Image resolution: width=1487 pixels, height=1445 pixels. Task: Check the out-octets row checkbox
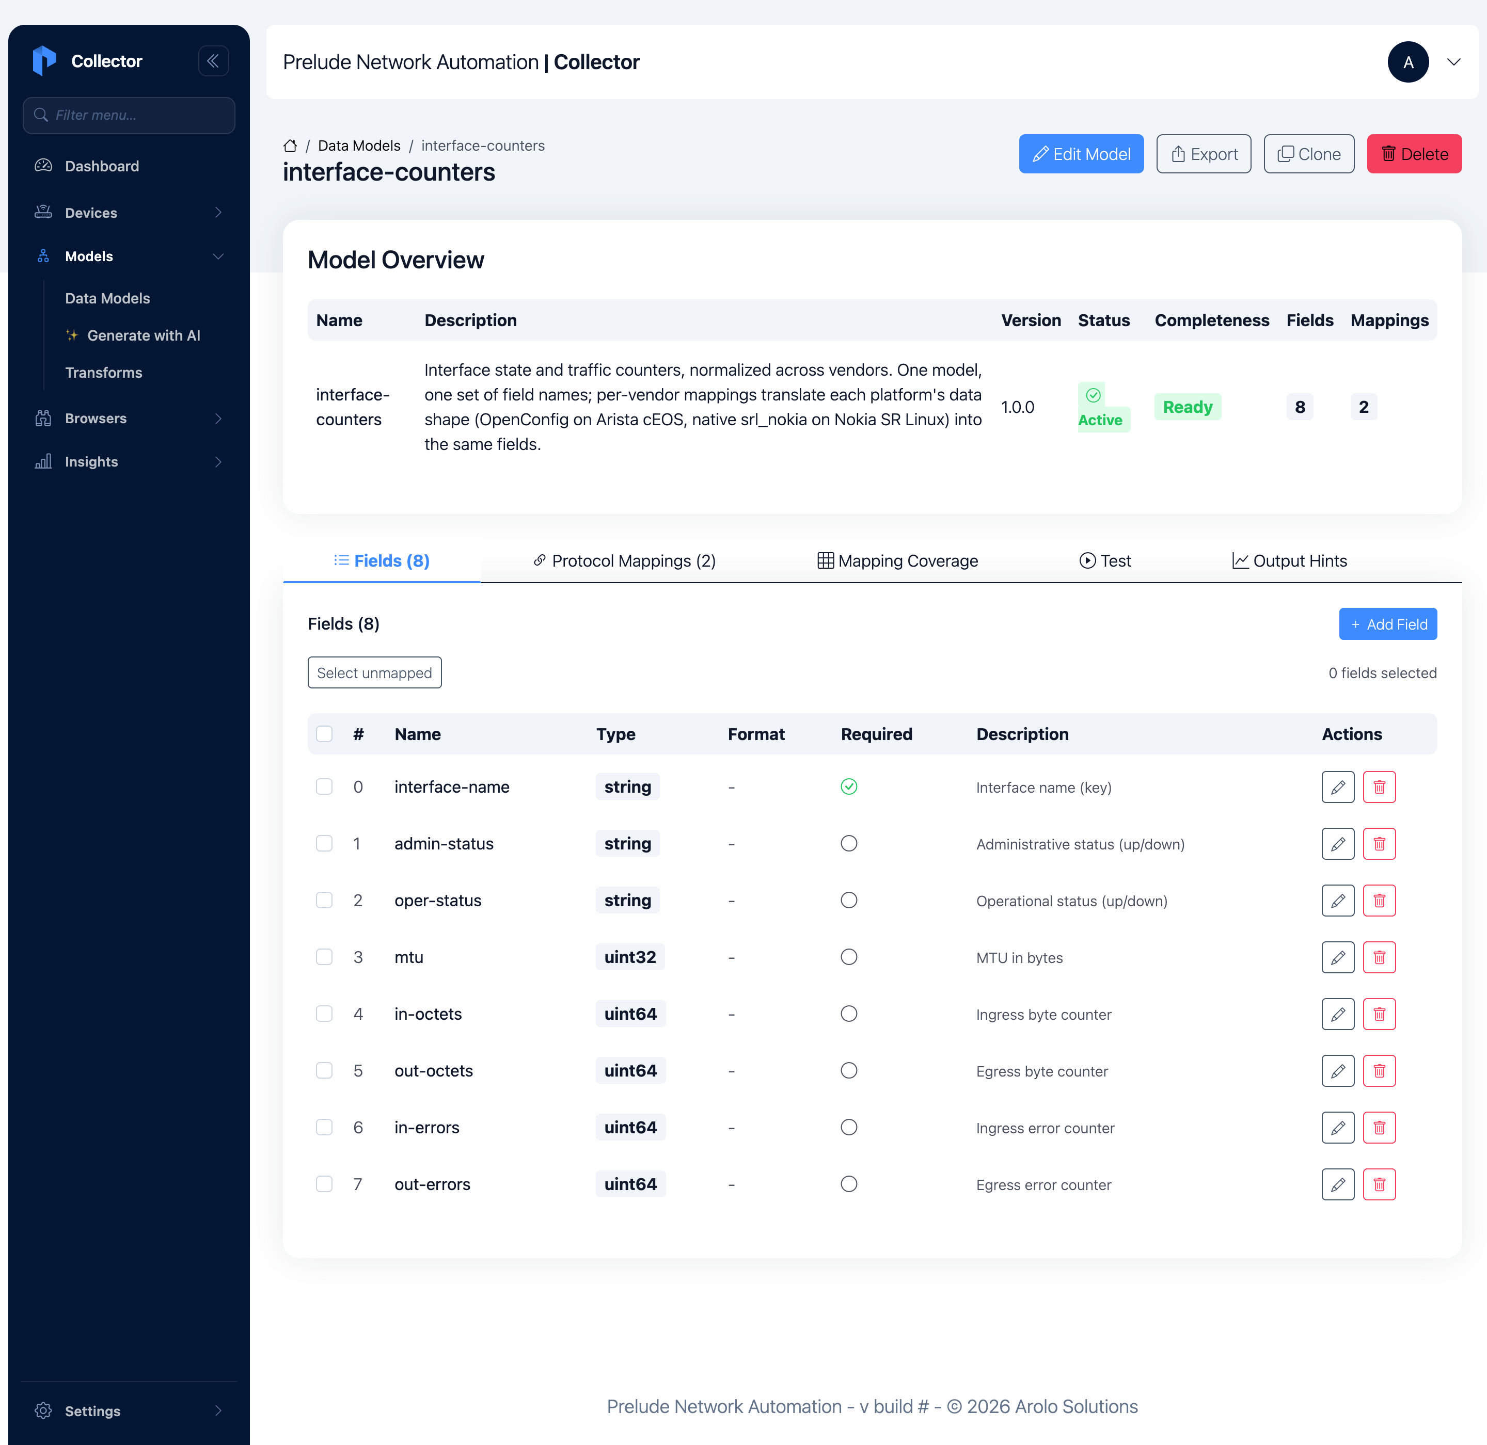click(x=324, y=1071)
